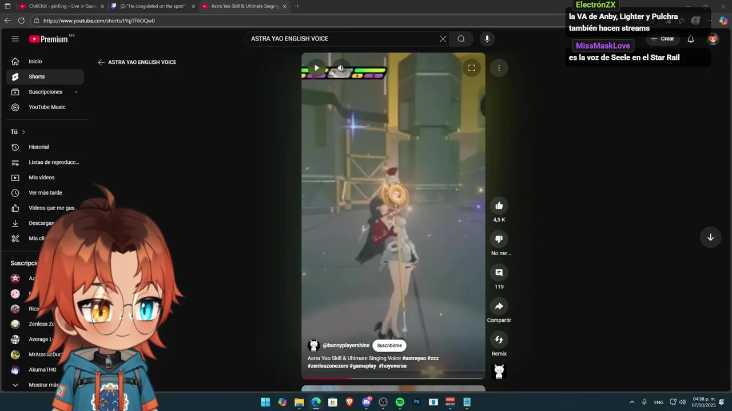Click the #gameplay hashtag
Viewport: 732px width, 411px height.
pyautogui.click(x=363, y=366)
